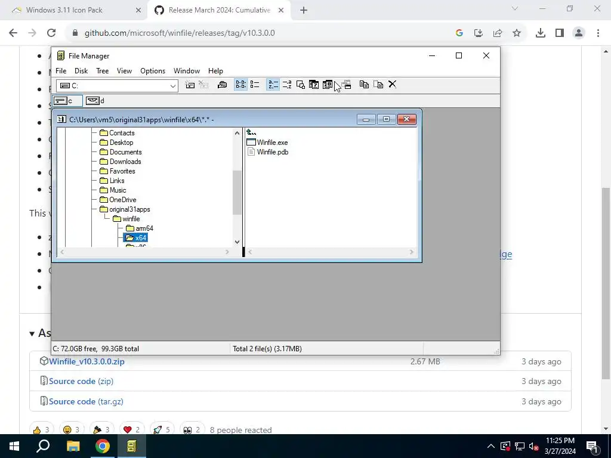Screen dimensions: 611x458
Task: Select drive d in the drive bar
Action: pyautogui.click(x=95, y=101)
